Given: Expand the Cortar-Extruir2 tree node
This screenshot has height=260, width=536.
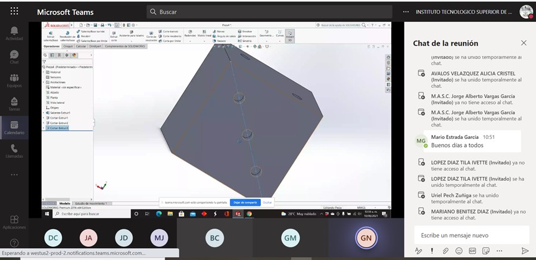Looking at the screenshot, I should [43, 123].
